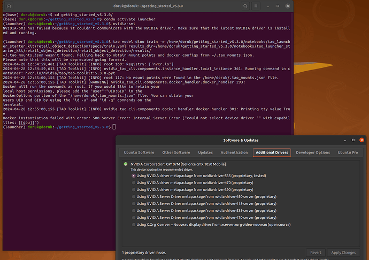Click the Apply Changes button
Image resolution: width=369 pixels, height=260 pixels.
coord(343,253)
